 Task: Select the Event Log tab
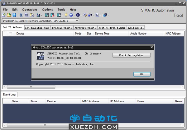(9, 95)
